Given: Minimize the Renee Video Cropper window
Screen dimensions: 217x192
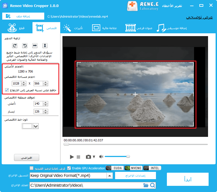Looking at the screenshot, I should tap(192, 6).
